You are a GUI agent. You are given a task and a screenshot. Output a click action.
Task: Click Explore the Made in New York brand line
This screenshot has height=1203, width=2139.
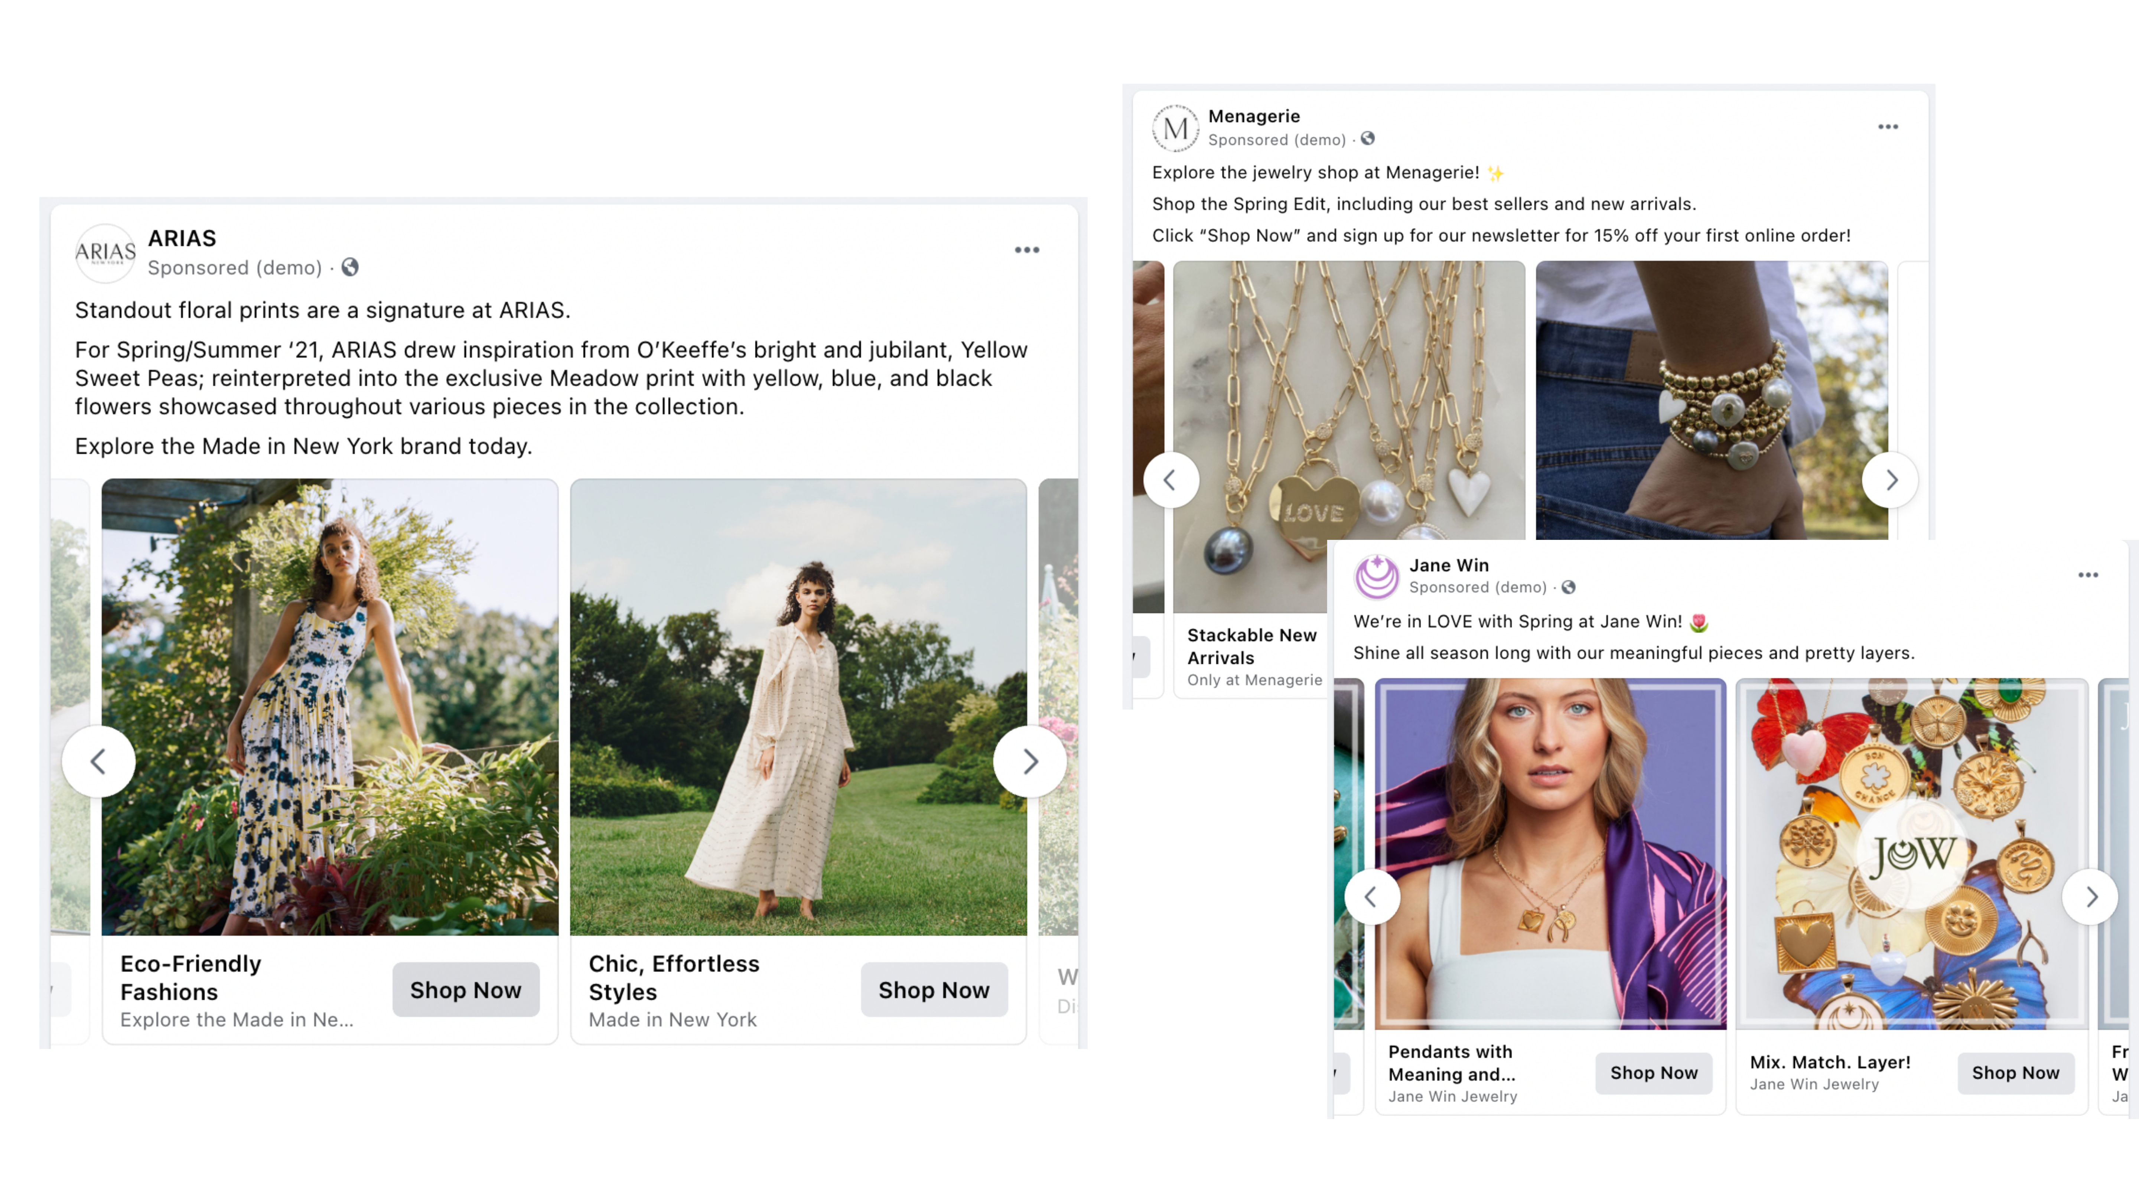pos(304,447)
